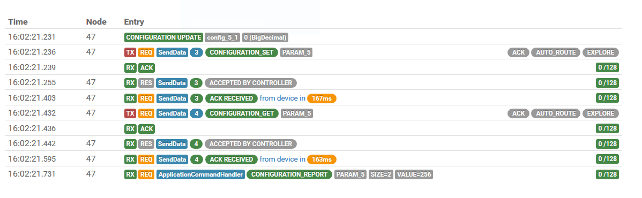The width and height of the screenshot is (642, 198).
Task: Click the timestamp 16:02:21.731
Action: pos(32,174)
